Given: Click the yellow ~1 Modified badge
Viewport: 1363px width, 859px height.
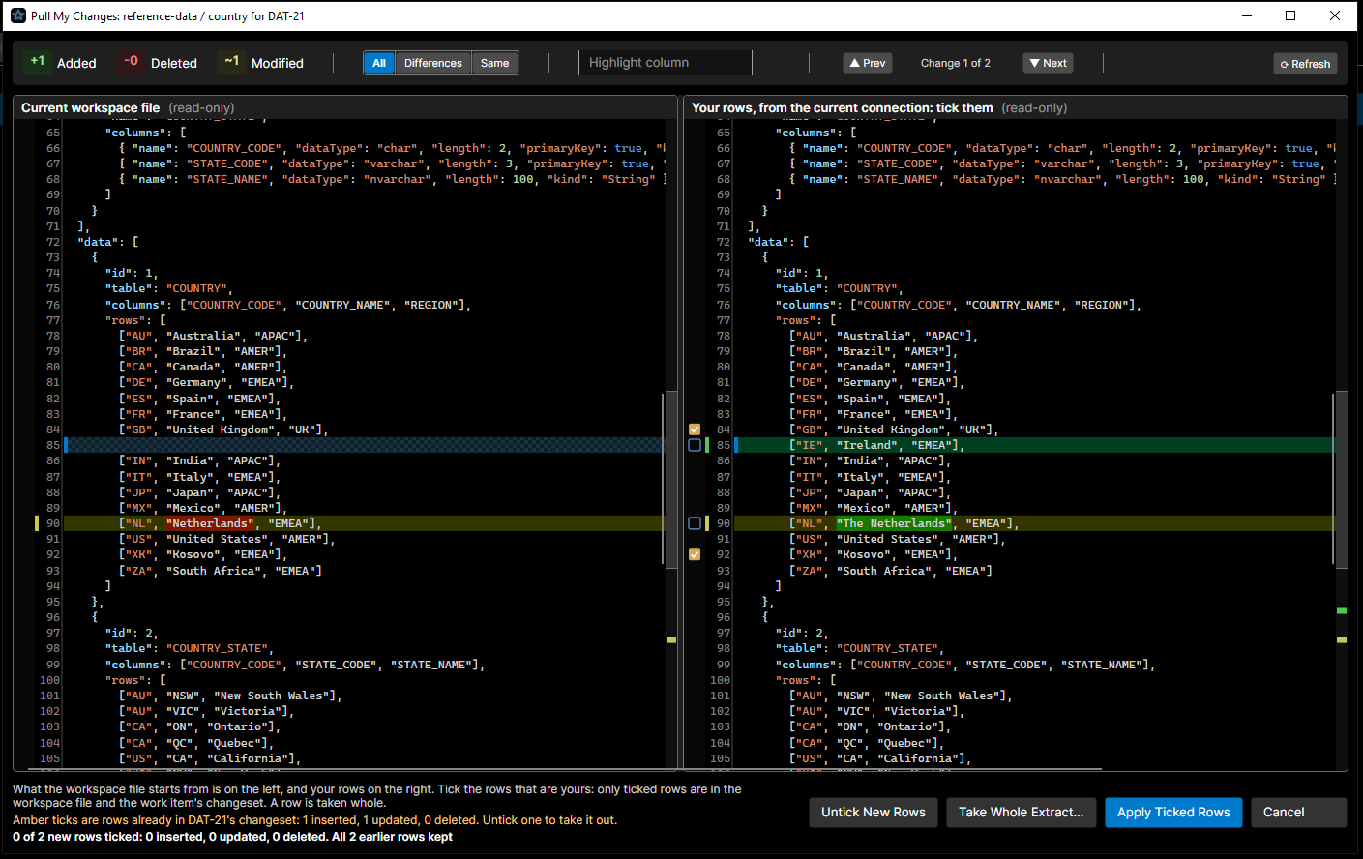Looking at the screenshot, I should click(x=231, y=62).
